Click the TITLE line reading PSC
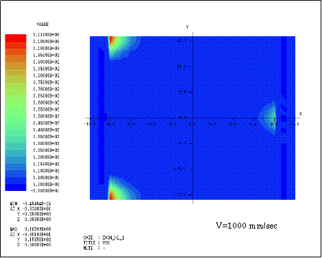 97,243
